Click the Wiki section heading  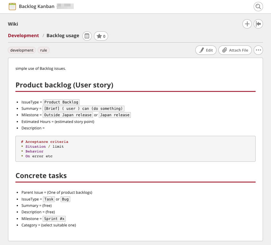point(13,24)
